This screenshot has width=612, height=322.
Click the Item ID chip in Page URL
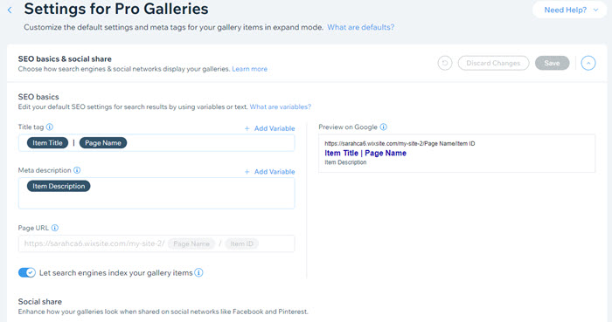pyautogui.click(x=241, y=243)
